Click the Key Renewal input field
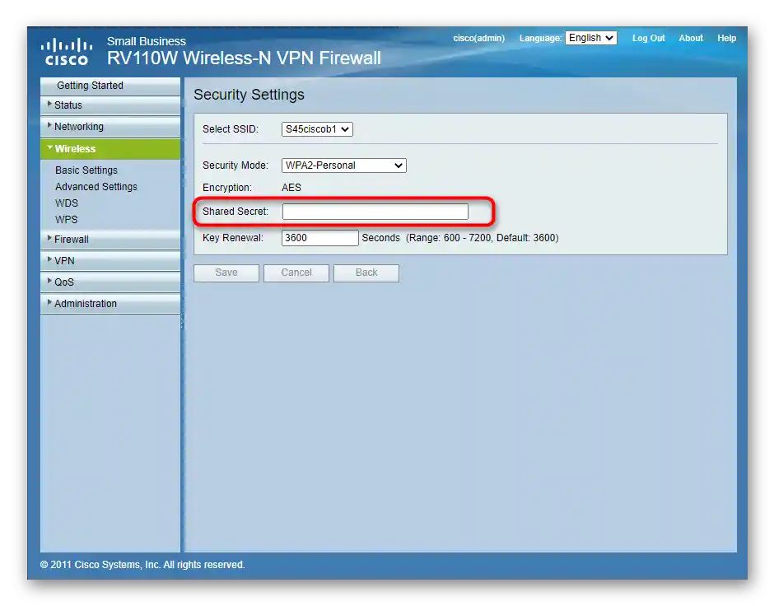 tap(319, 238)
